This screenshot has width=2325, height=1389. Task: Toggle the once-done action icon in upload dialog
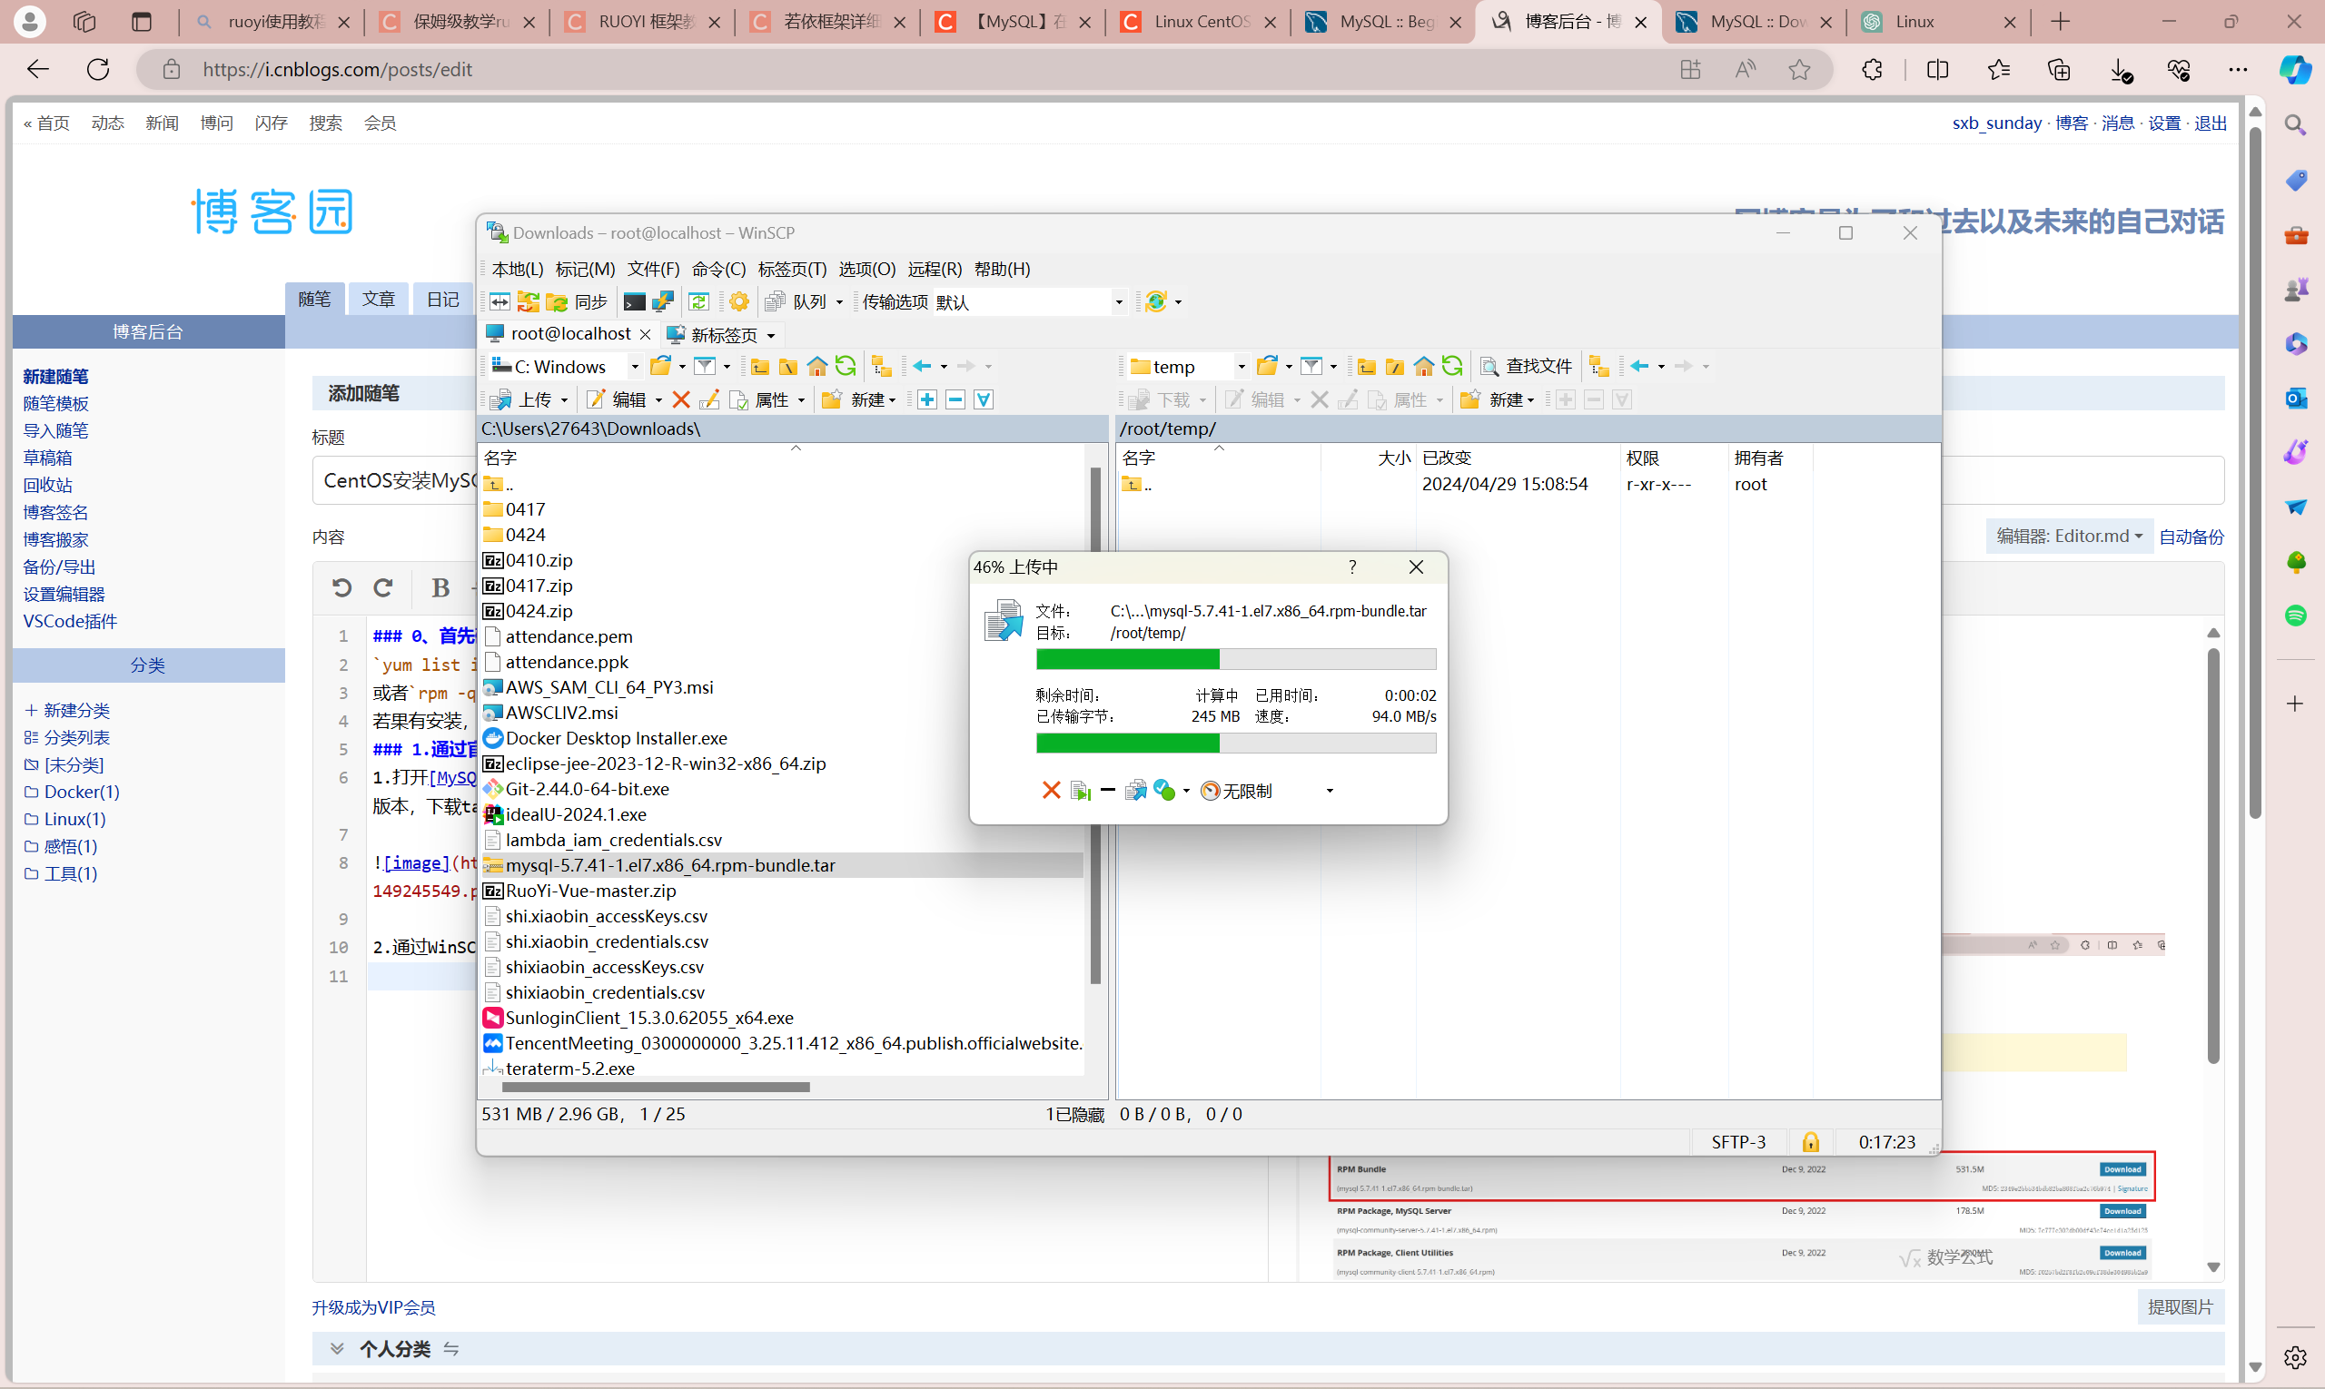tap(1165, 791)
